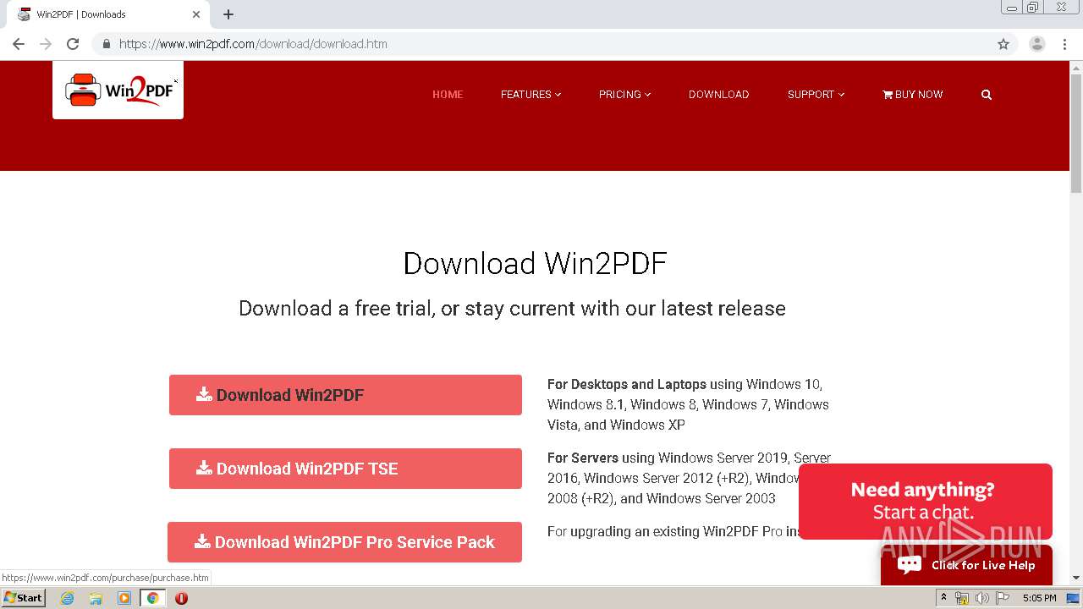Click the show desktop button
This screenshot has width=1083, height=609.
(1073, 598)
